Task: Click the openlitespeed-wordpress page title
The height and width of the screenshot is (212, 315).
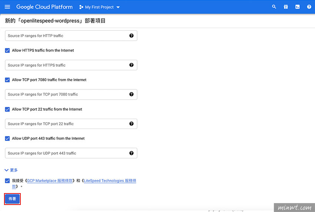Action: 55,21
